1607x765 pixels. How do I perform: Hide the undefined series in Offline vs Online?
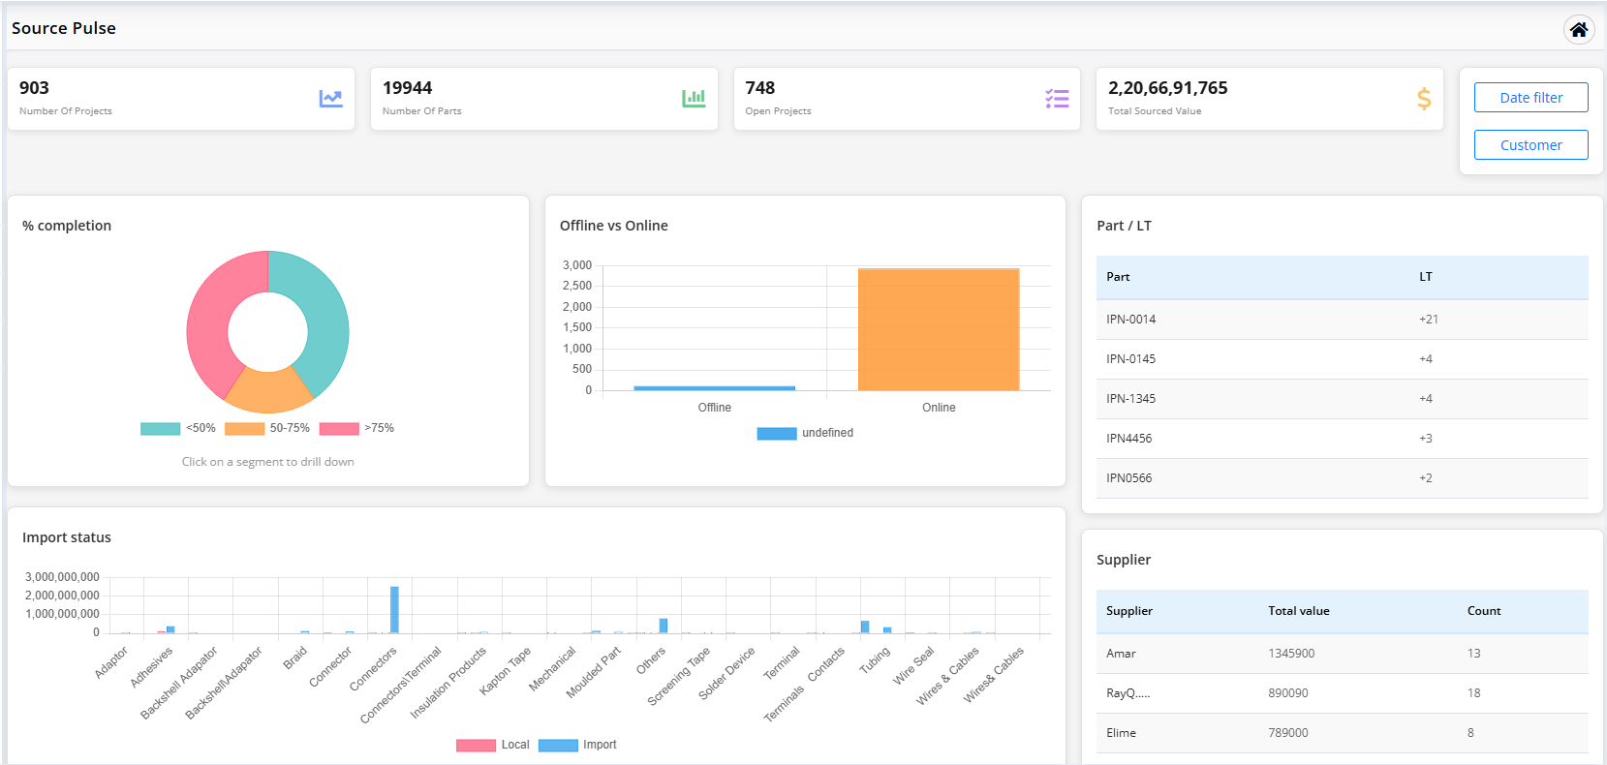(x=776, y=434)
